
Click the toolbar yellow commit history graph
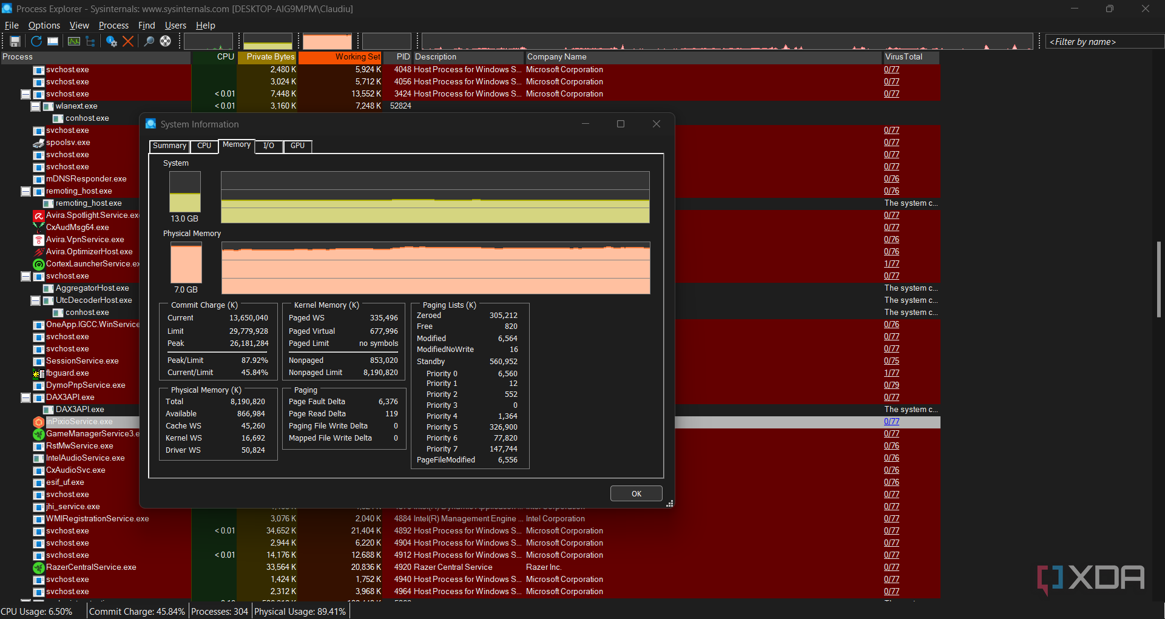(268, 41)
